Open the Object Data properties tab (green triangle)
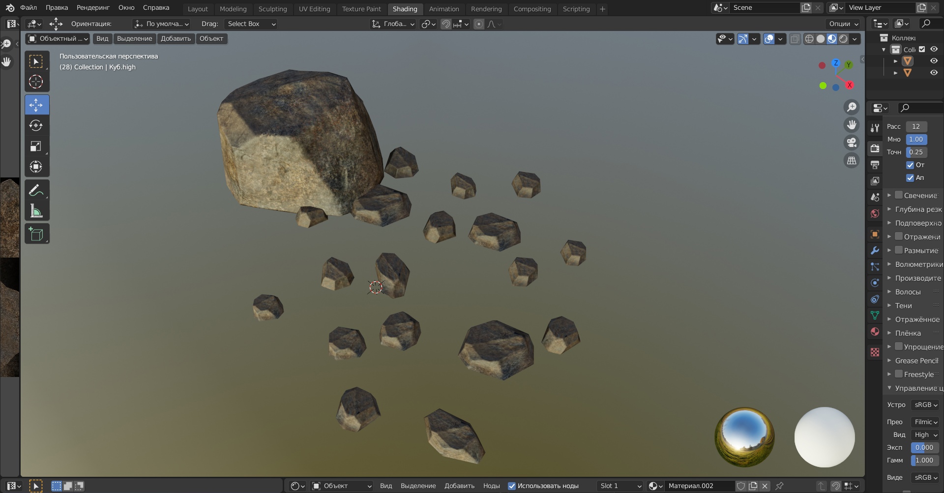Screen dimensions: 944x493 [875, 315]
